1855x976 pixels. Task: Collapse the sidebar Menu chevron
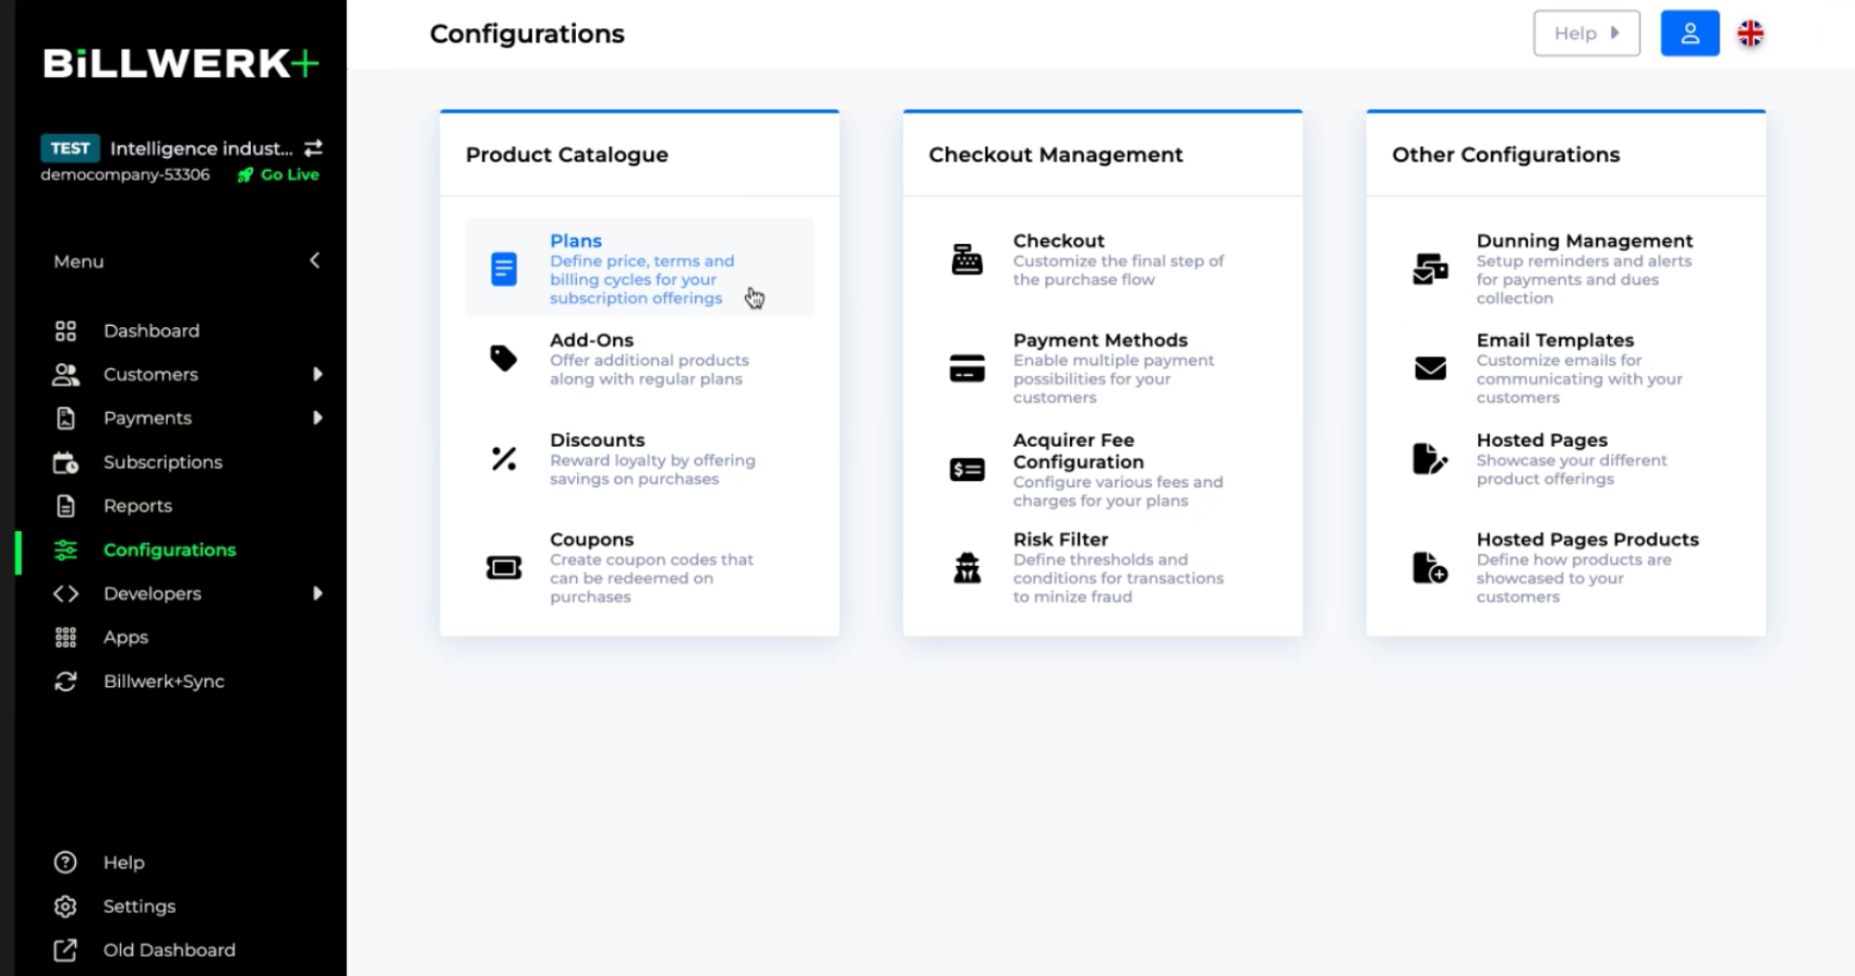pos(314,261)
